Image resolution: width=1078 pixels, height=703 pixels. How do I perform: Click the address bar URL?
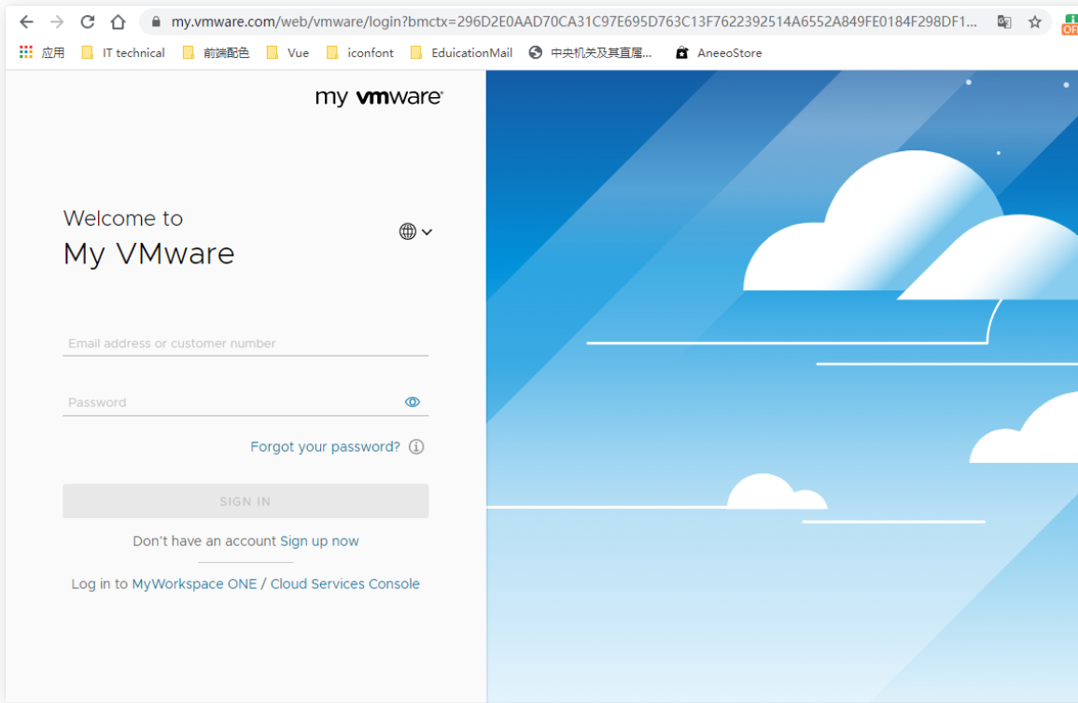(574, 22)
